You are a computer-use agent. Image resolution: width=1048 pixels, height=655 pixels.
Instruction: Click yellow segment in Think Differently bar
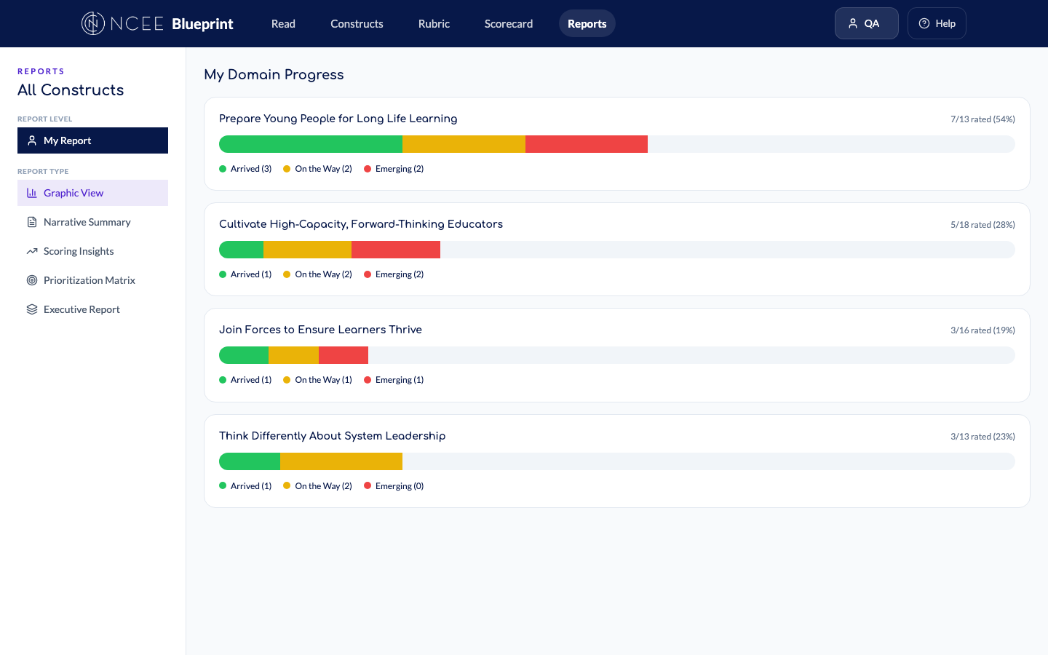(x=341, y=461)
